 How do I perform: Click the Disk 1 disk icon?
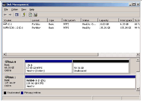tap(6, 77)
